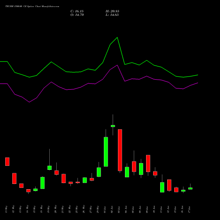Click the close value "C: 16.15"
Image resolution: width=220 pixels, height=220 pixels.
click(x=77, y=11)
